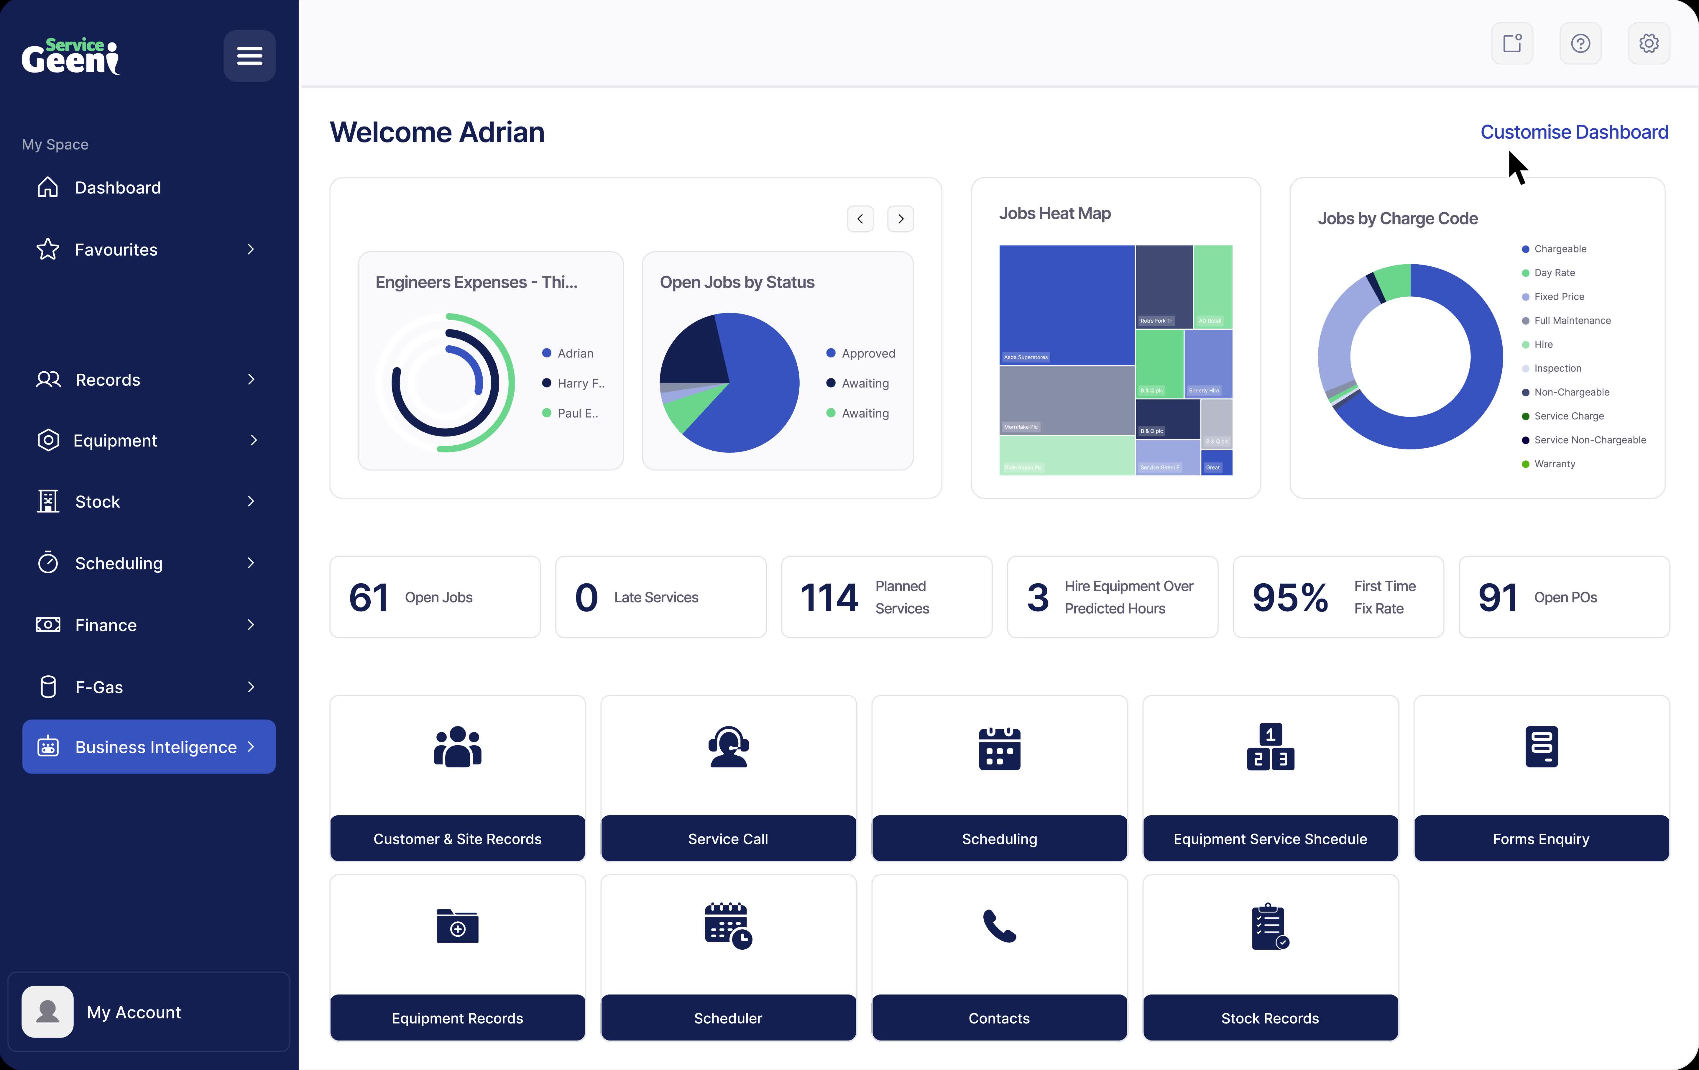Open the 61 Open Jobs stat card
This screenshot has width=1699, height=1070.
pyautogui.click(x=435, y=597)
